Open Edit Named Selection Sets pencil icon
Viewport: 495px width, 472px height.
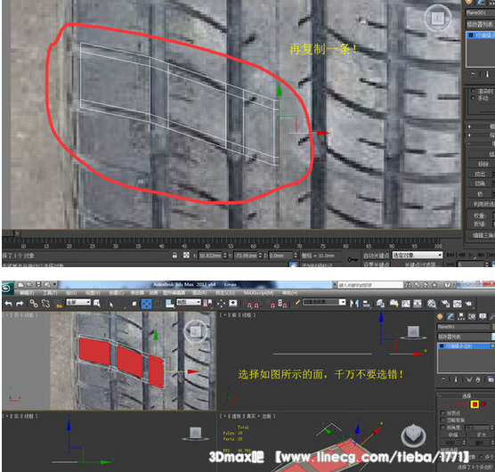point(297,303)
